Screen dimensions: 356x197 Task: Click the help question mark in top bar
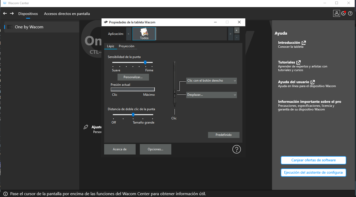(350, 14)
